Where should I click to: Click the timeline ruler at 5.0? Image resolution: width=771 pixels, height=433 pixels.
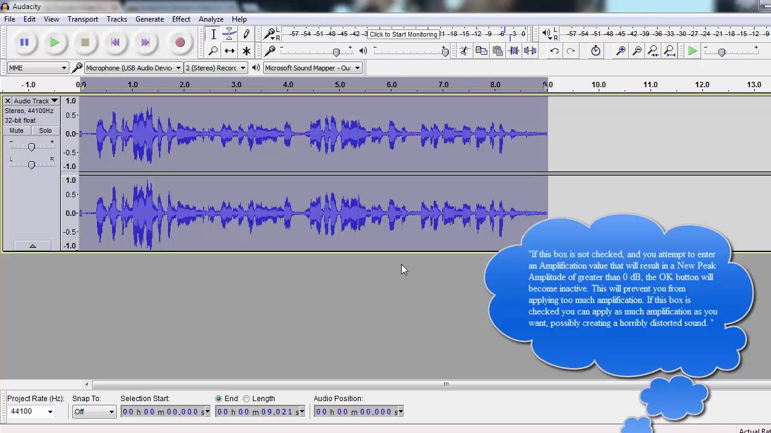pyautogui.click(x=340, y=85)
